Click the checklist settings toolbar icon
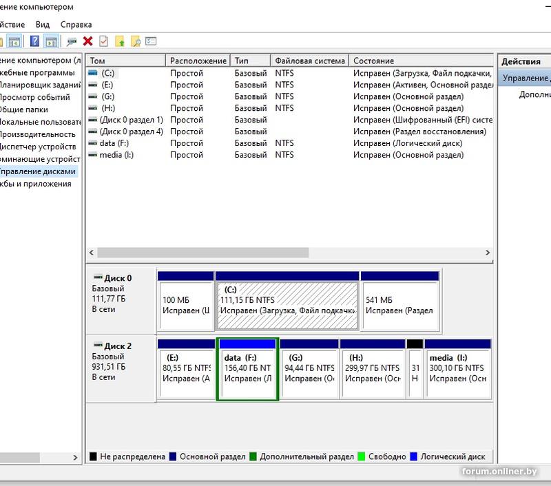Screen dimensions: 551x486 point(152,41)
